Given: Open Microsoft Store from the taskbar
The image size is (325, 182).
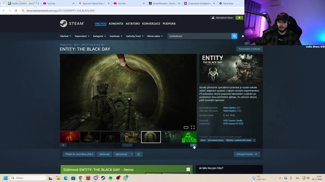Looking at the screenshot, I should pos(73,178).
